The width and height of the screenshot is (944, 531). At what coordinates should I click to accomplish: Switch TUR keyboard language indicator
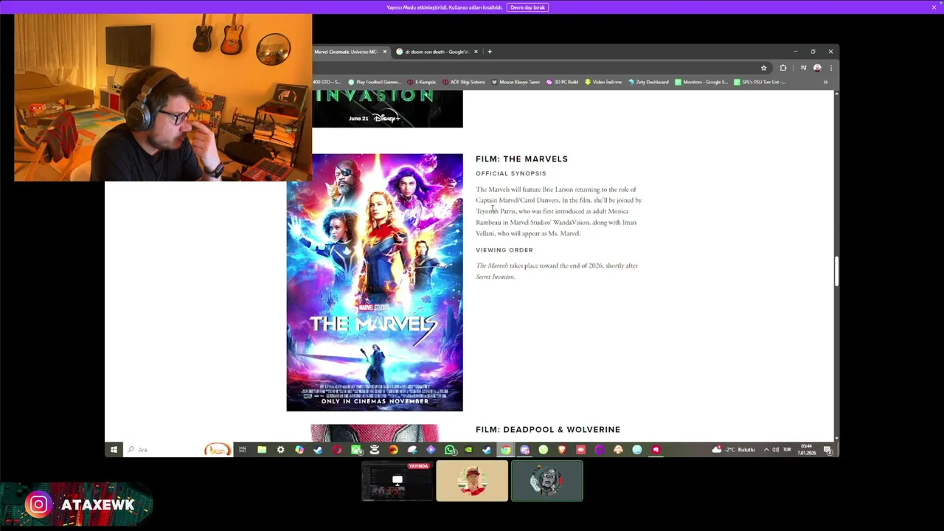pos(787,449)
